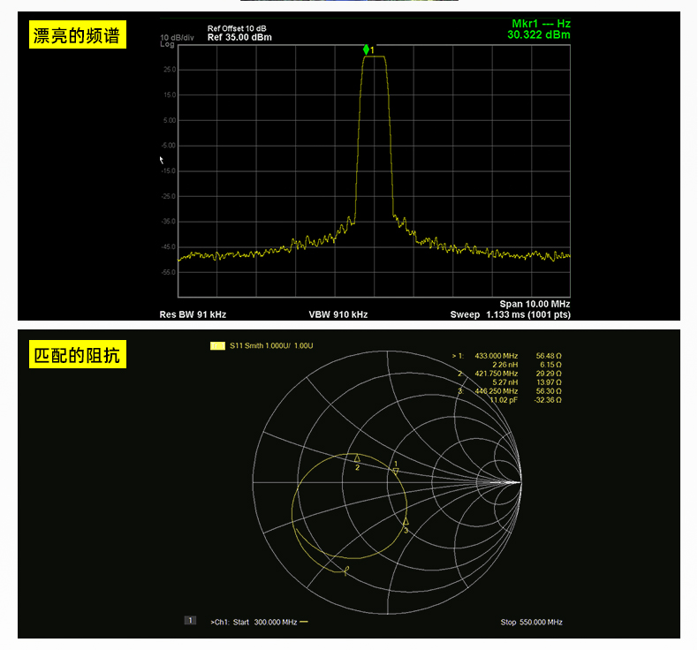Viewport: 698px width, 650px height.
Task: Click the S11 Smith 1.000U/ 1.00U trace label
Action: click(x=271, y=345)
